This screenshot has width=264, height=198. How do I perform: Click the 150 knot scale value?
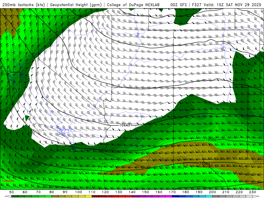tap(146, 192)
